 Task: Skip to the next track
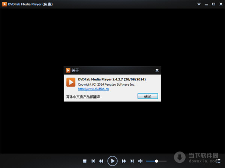click(x=132, y=161)
